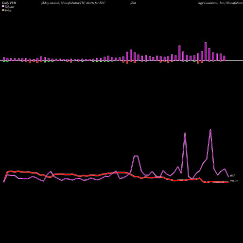The width and height of the screenshot is (243, 243).
Task: Select the 'Volume' legend label
Action: click(x=9, y=7)
